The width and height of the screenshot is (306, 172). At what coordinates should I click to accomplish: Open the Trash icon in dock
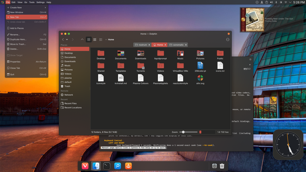(x=222, y=166)
